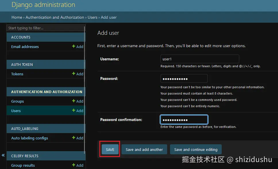Add a new Token
The height and width of the screenshot is (169, 278).
78,74
